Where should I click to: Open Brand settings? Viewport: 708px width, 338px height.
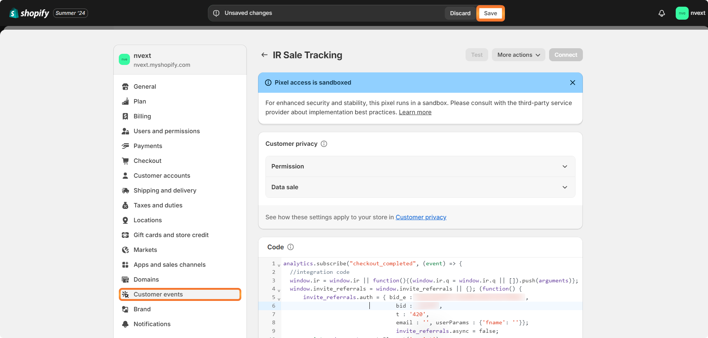180,309
